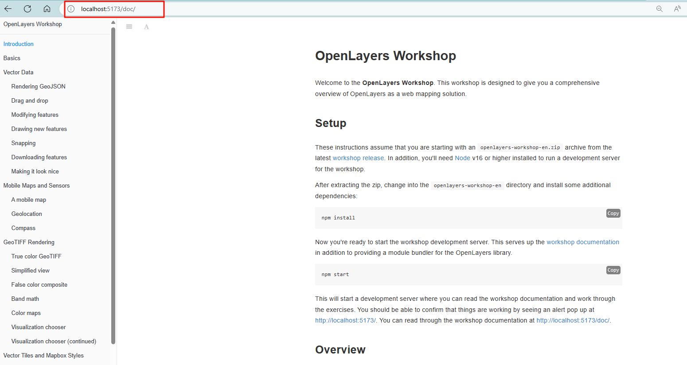687x365 pixels.
Task: Click the openlayers-workshop-en directory code text
Action: tap(468, 185)
